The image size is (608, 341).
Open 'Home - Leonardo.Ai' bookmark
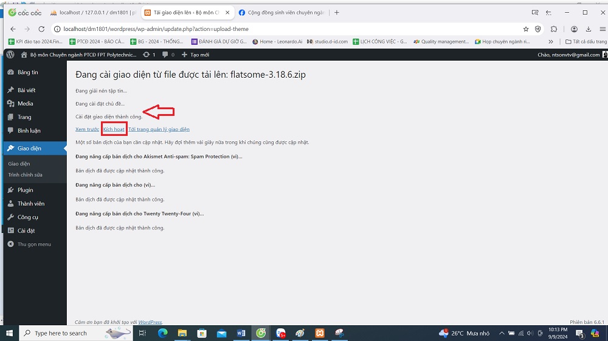(x=277, y=41)
